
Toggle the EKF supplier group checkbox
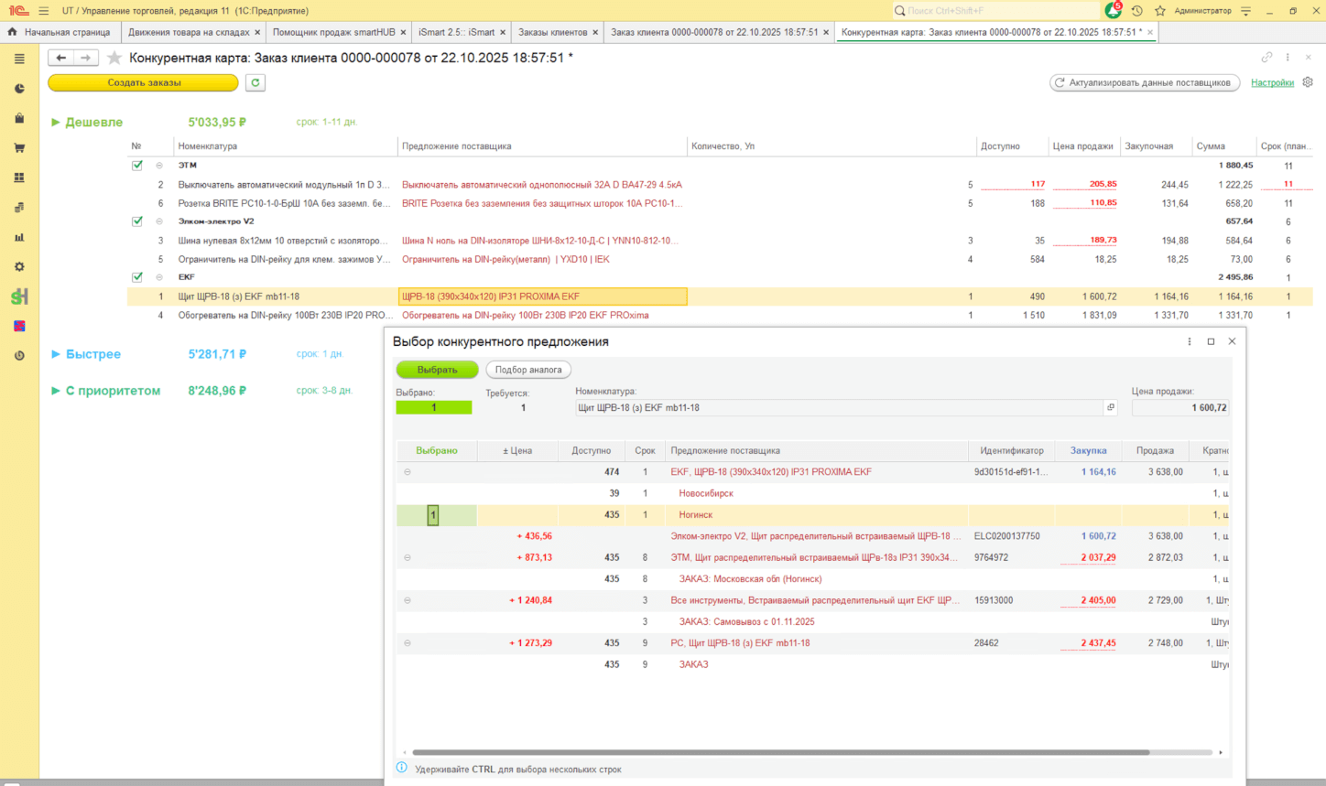137,277
